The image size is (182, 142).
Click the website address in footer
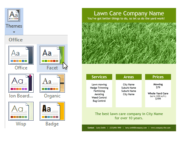click(161, 128)
